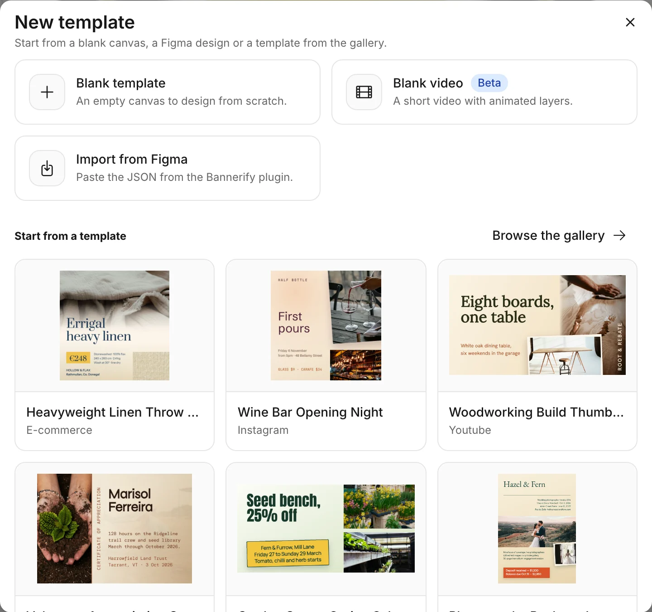Viewport: 652px width, 612px height.
Task: Open the Browse the gallery link
Action: [559, 235]
